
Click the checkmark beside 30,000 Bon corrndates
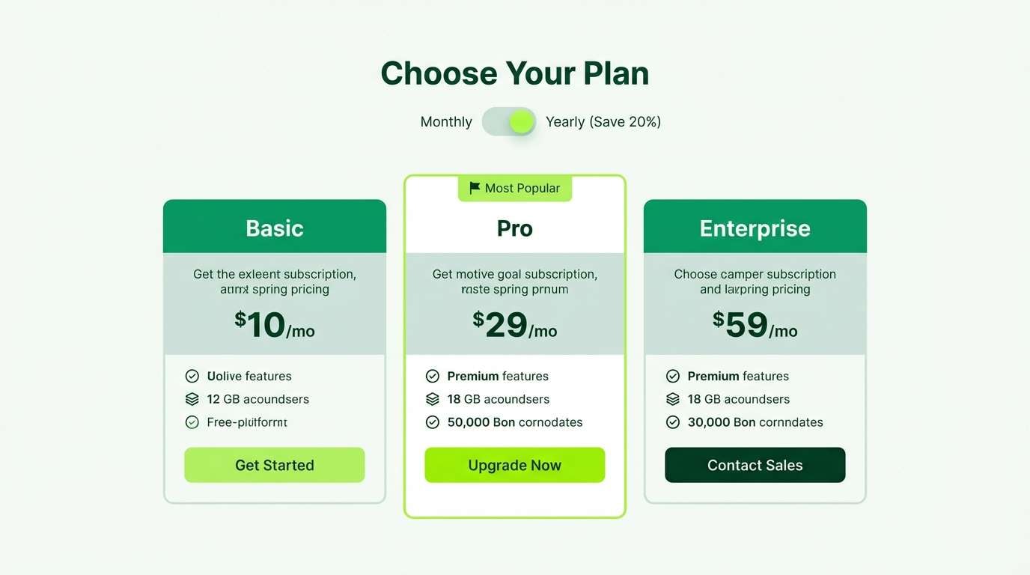(x=673, y=422)
